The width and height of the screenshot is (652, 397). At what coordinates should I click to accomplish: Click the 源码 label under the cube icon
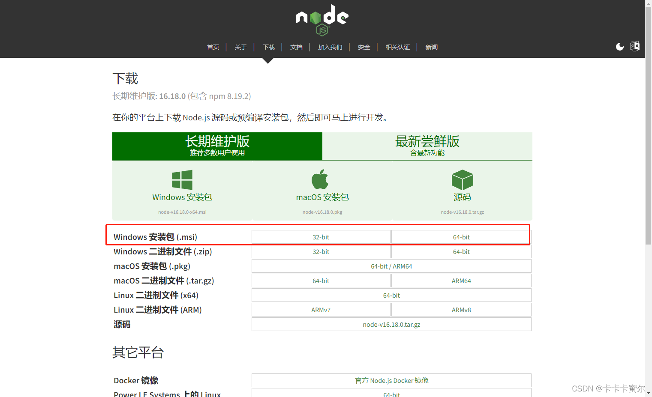[463, 197]
